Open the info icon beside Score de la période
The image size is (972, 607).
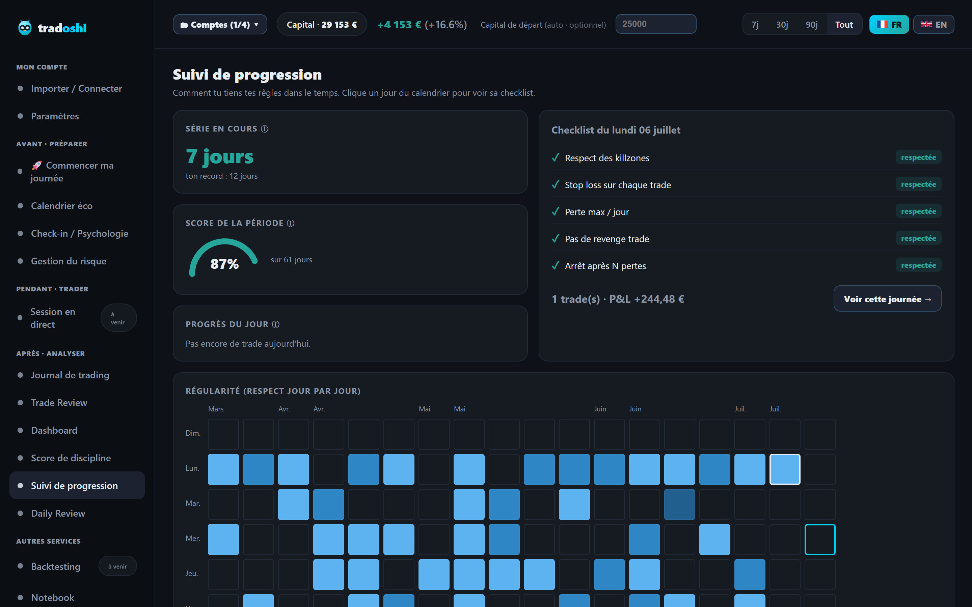click(290, 223)
